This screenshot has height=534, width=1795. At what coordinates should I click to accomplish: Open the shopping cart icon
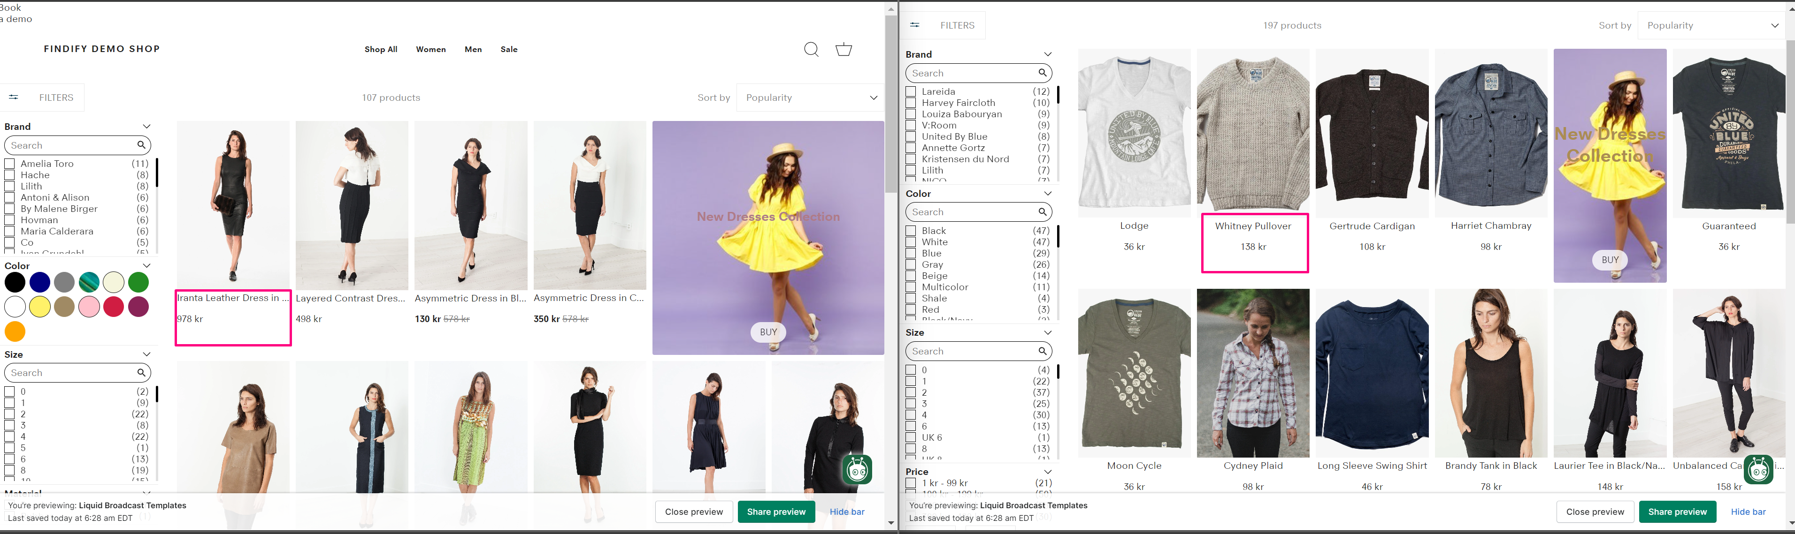point(843,49)
